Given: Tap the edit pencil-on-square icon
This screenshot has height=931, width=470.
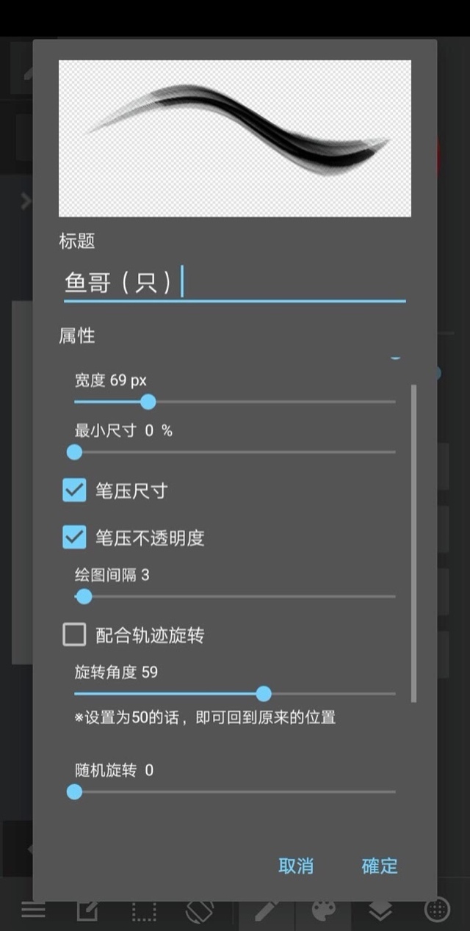Looking at the screenshot, I should 88,910.
